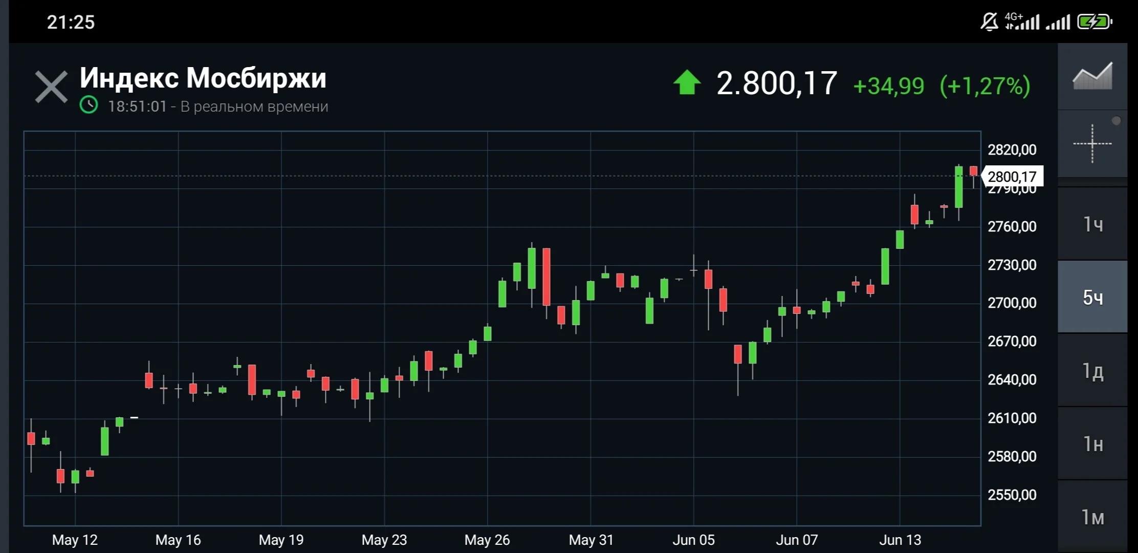Screen dimensions: 1138x553
Task: Tap the May 19 date label
Action: (281, 540)
